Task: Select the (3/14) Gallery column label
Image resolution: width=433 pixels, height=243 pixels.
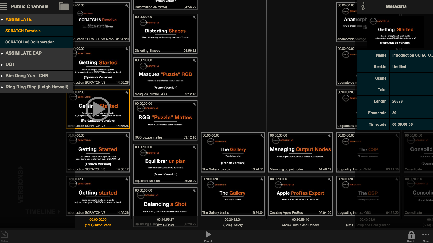Action: (x=233, y=225)
